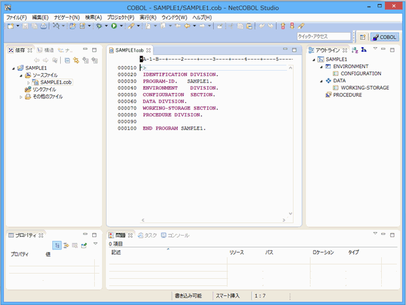Viewport: 406px width, 305px height.
Task: Collapse DATA node in Outline
Action: (321, 81)
